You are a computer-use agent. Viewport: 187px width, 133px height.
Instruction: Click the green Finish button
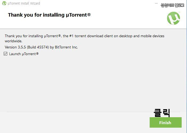click(x=166, y=123)
